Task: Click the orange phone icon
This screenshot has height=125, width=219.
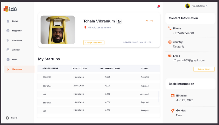Action: 170,28
